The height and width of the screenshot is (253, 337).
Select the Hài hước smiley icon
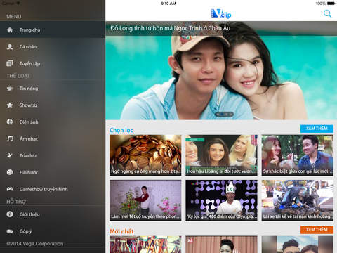pos(10,172)
